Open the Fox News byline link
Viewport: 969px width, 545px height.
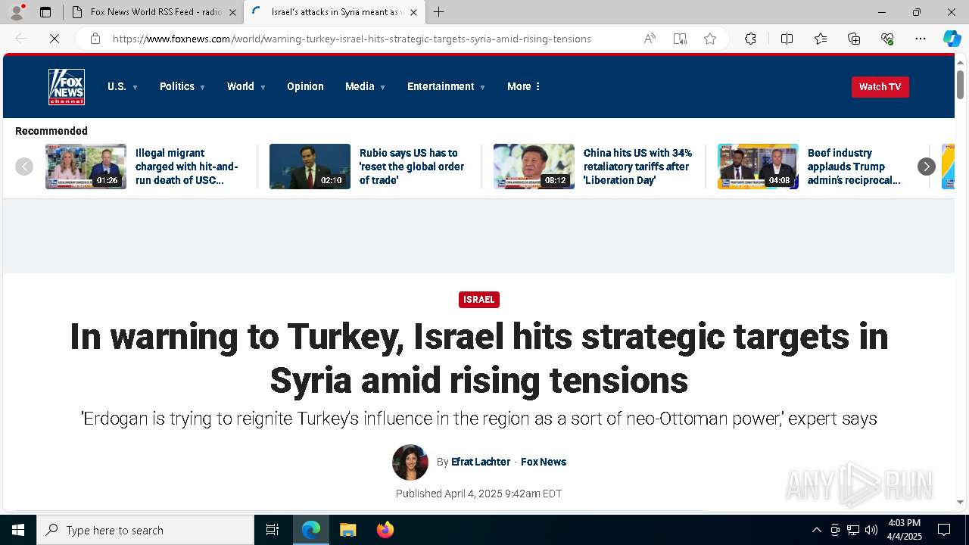[544, 462]
